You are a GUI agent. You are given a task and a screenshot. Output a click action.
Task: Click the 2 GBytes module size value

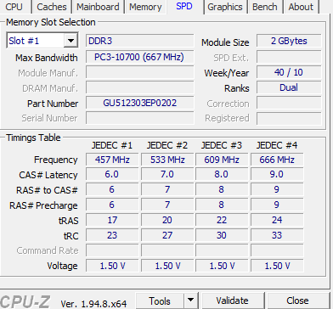(x=289, y=41)
